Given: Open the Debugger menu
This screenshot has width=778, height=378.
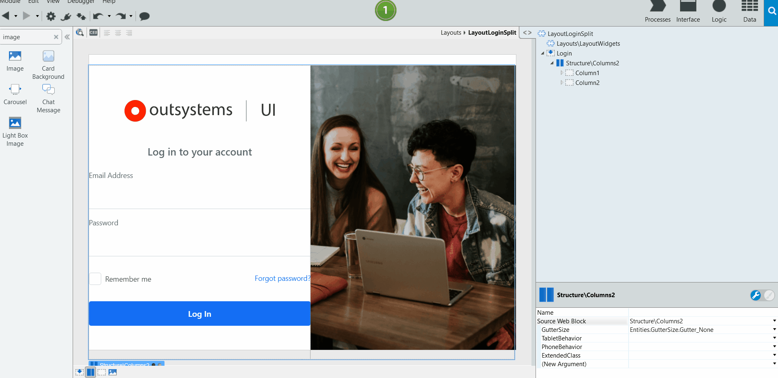Looking at the screenshot, I should click(81, 2).
